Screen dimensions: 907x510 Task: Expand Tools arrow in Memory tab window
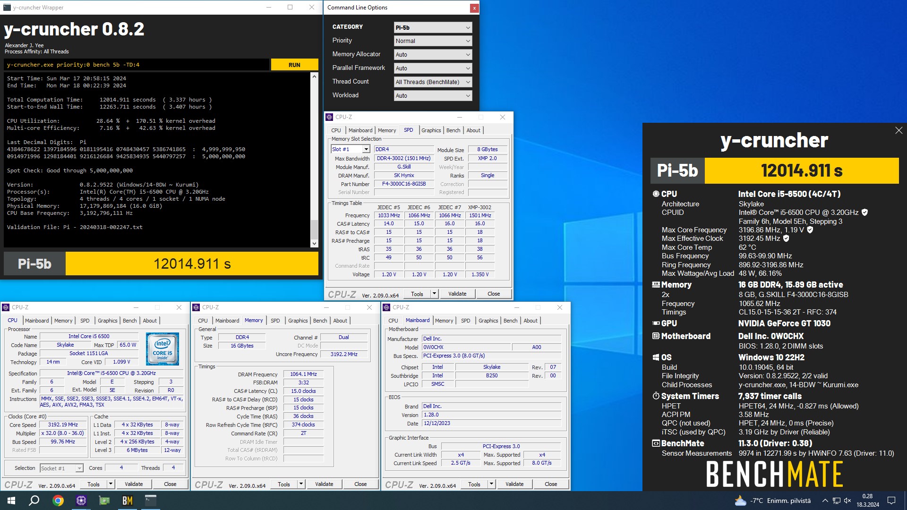tap(301, 484)
